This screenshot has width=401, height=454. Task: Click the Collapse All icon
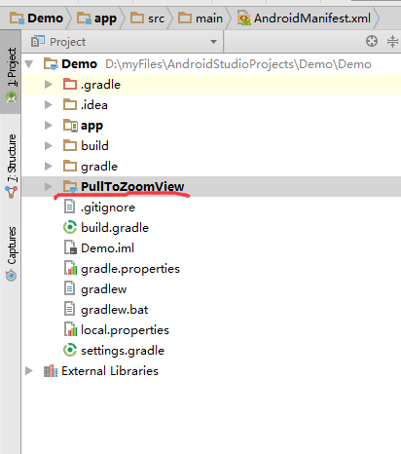point(392,41)
